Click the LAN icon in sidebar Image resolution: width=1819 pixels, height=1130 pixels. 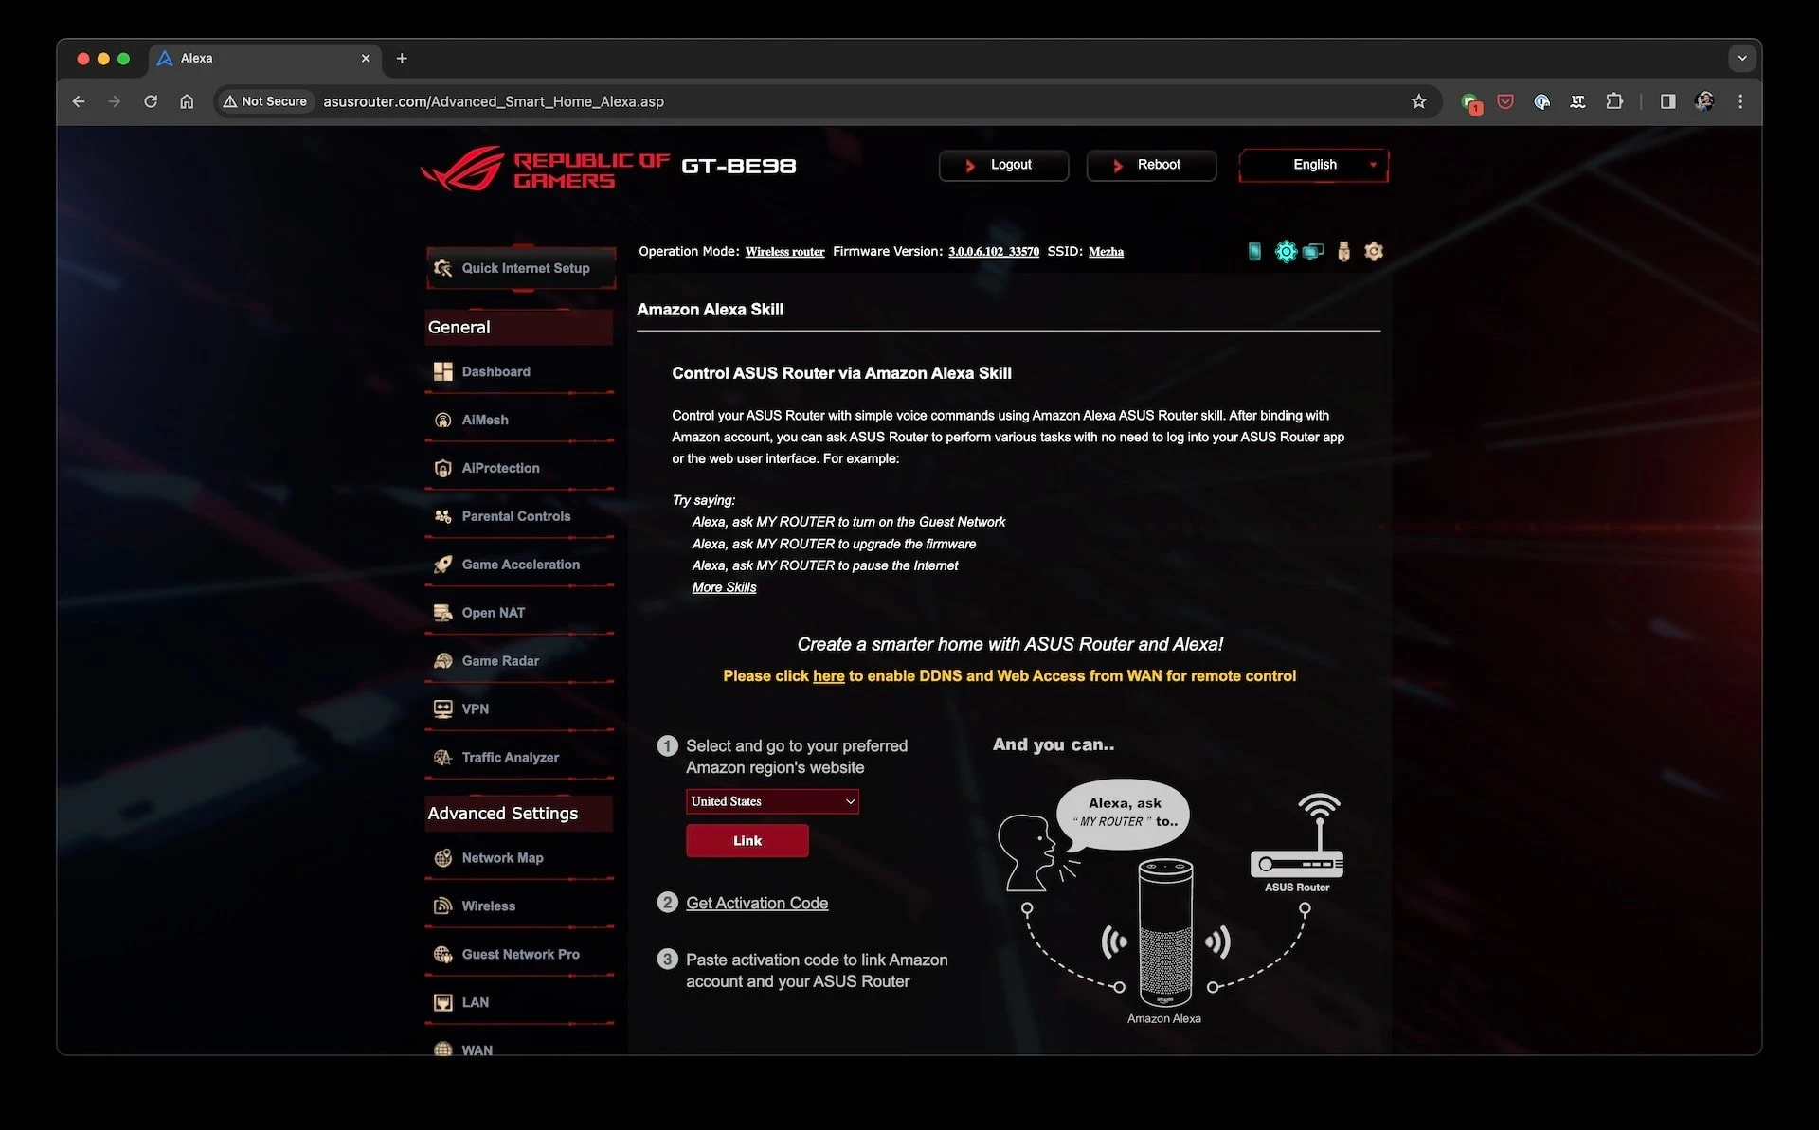[442, 1002]
